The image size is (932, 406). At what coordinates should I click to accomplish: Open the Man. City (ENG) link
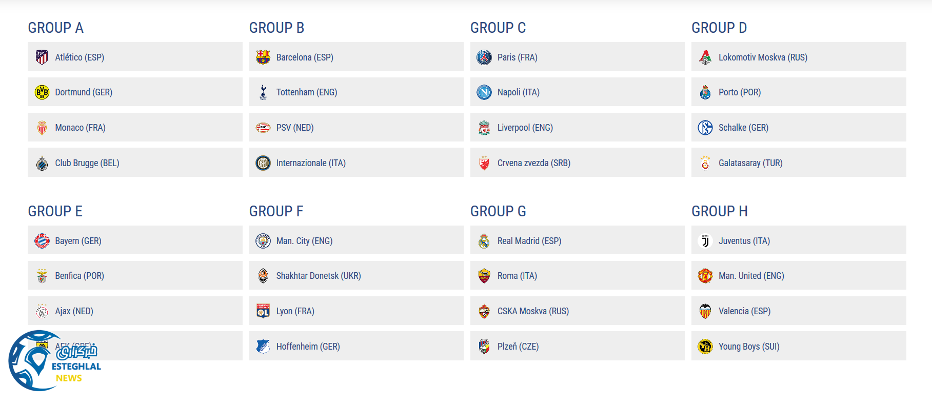click(x=304, y=241)
